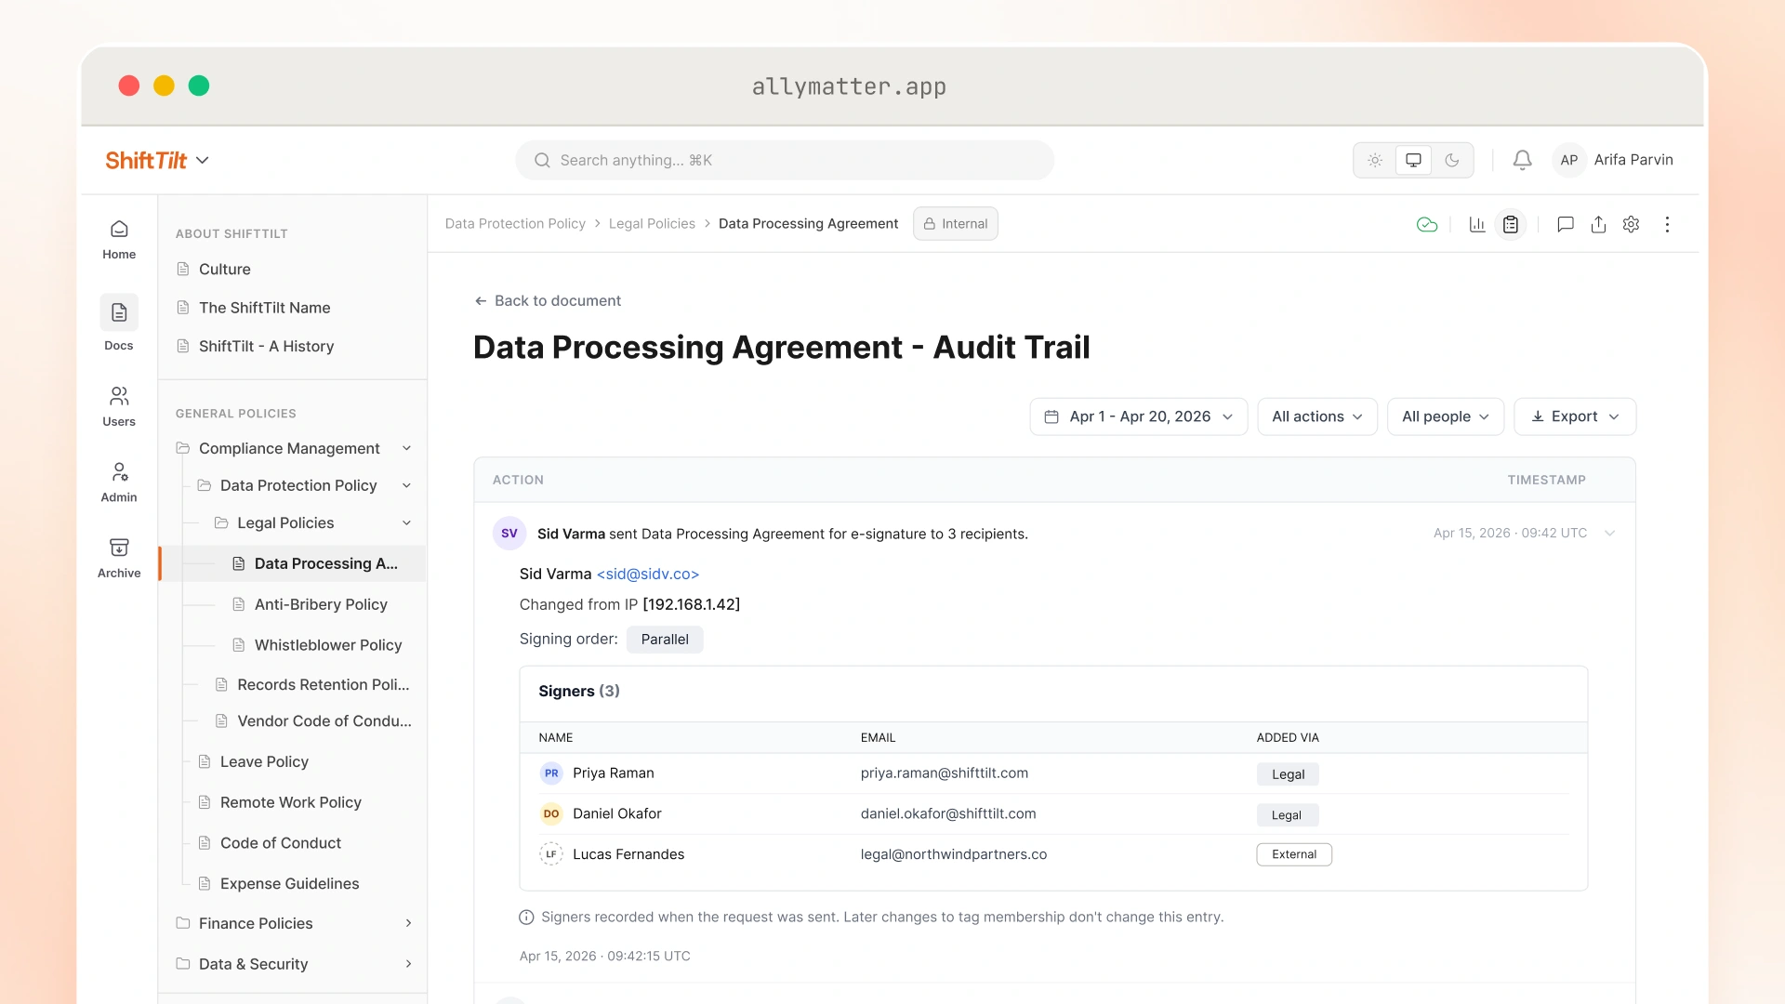Click the share upload icon

click(1598, 224)
